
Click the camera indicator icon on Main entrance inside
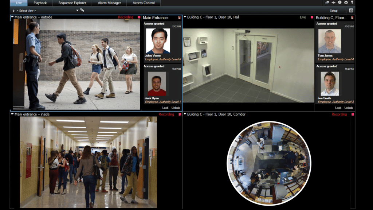(12, 114)
